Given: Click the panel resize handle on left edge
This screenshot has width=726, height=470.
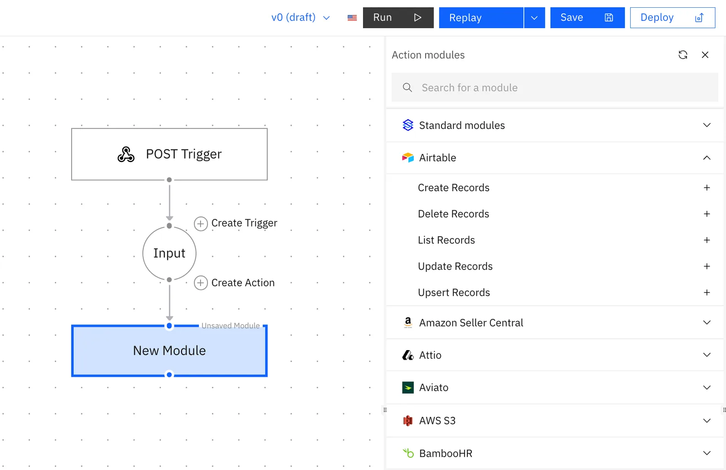Looking at the screenshot, I should point(385,410).
